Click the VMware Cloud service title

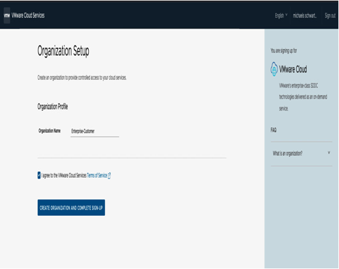click(293, 69)
